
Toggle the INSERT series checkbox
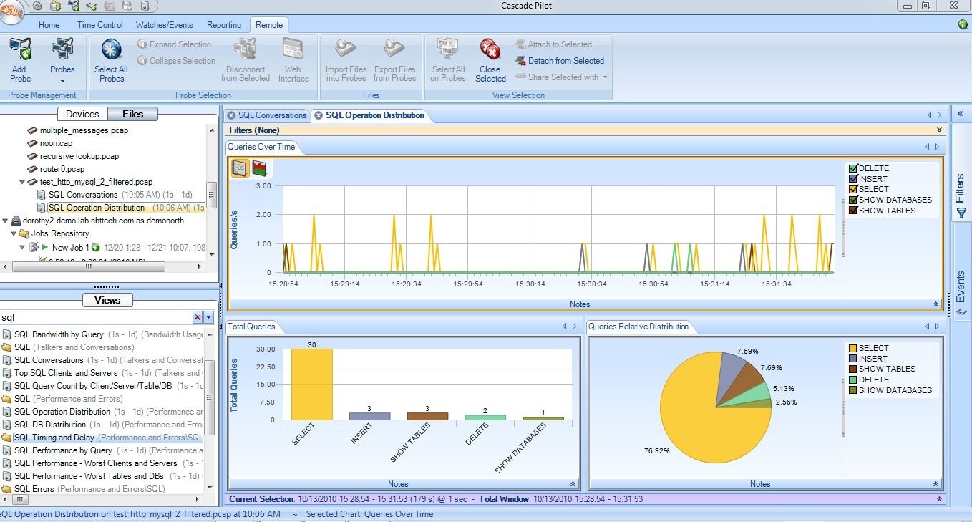click(x=853, y=179)
